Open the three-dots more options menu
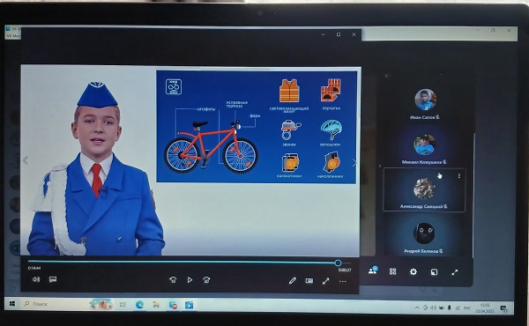Viewport: 529px width, 326px height. click(342, 281)
